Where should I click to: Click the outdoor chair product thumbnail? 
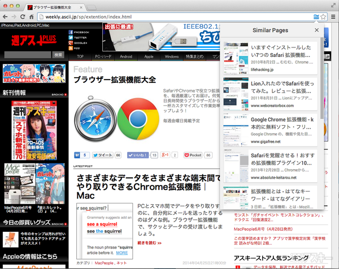point(11,240)
